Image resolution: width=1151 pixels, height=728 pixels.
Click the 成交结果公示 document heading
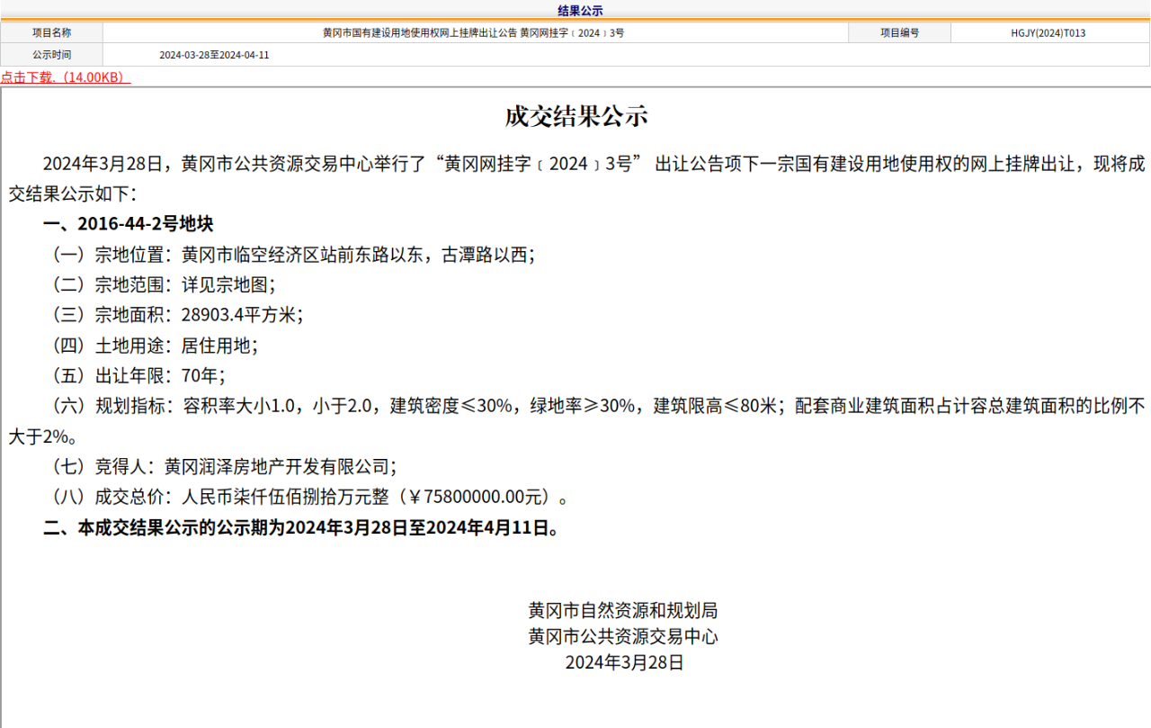(x=575, y=116)
